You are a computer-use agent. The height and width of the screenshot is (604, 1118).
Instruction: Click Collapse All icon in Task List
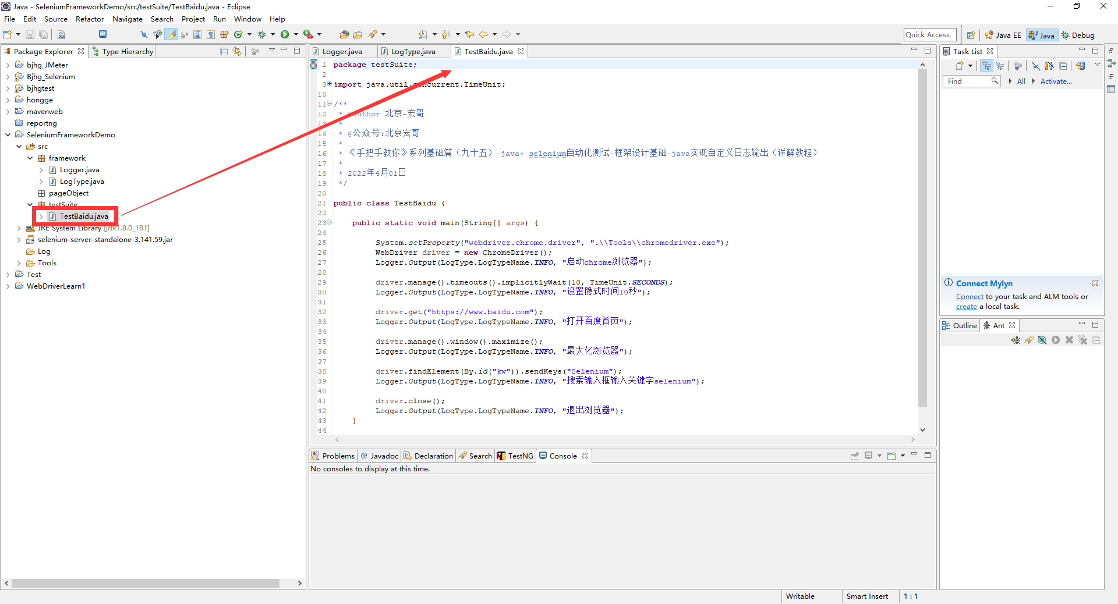(x=1063, y=66)
